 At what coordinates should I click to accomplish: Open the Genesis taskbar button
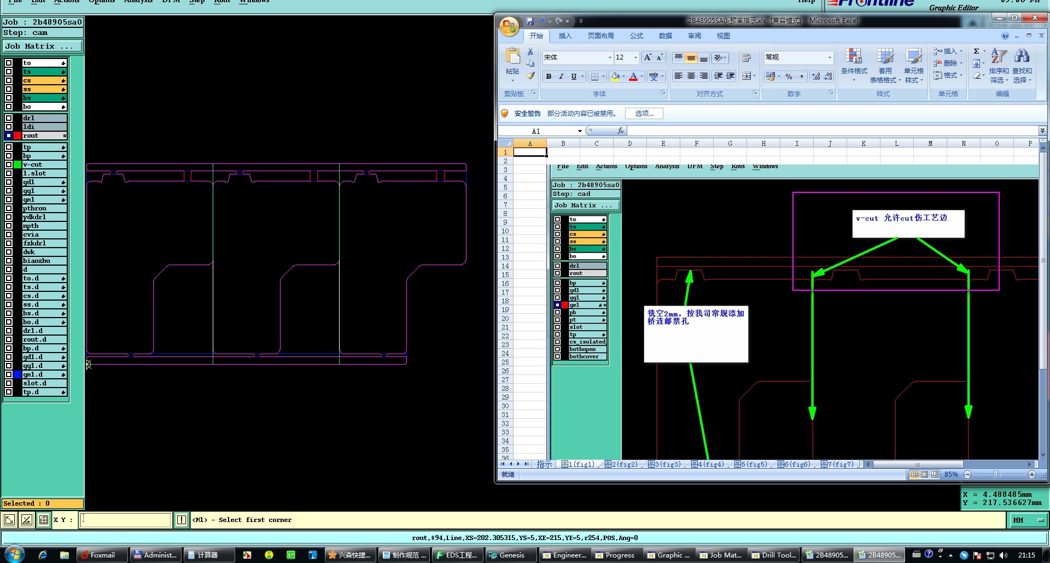[511, 555]
